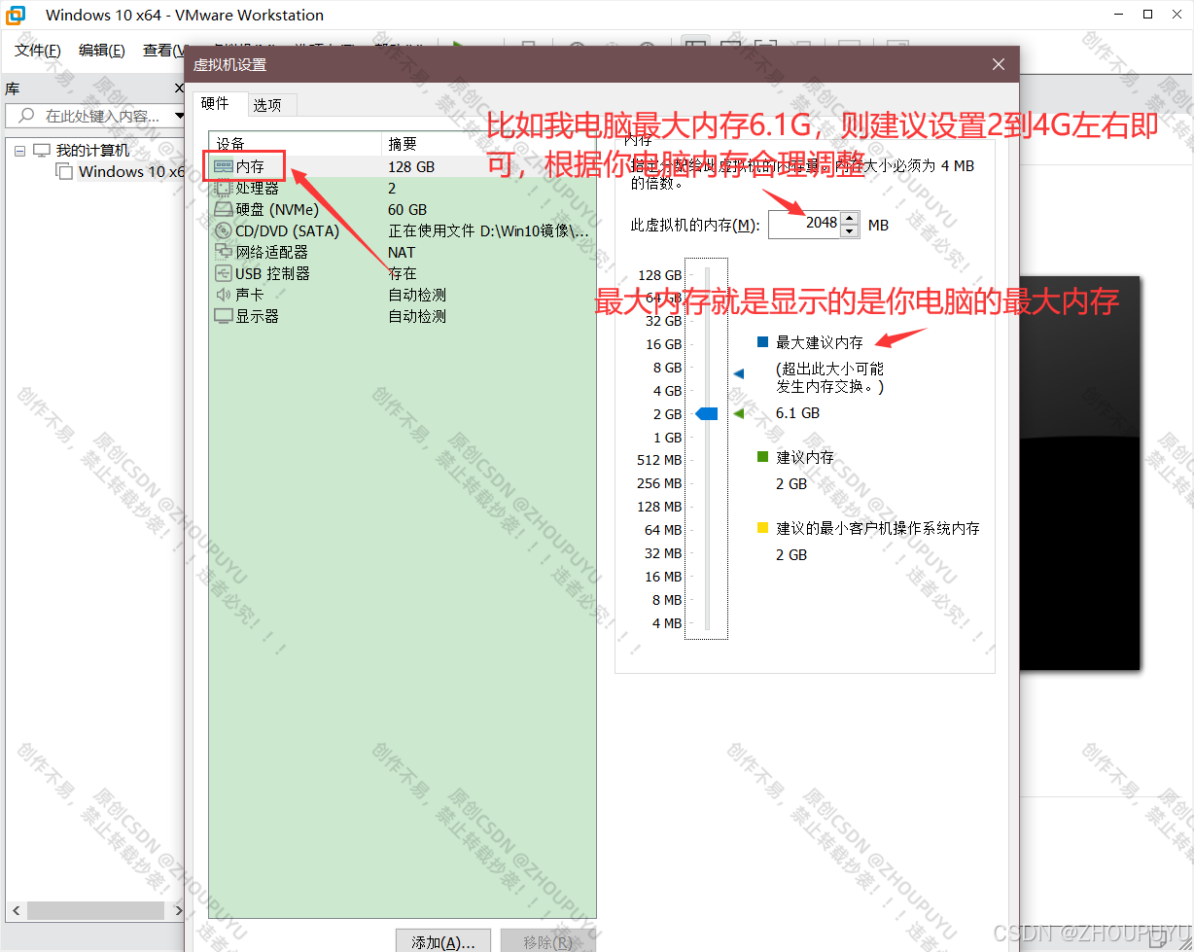Screen dimensions: 1194x952
Task: Decrease VM memory with down spinner arrow
Action: (x=850, y=231)
